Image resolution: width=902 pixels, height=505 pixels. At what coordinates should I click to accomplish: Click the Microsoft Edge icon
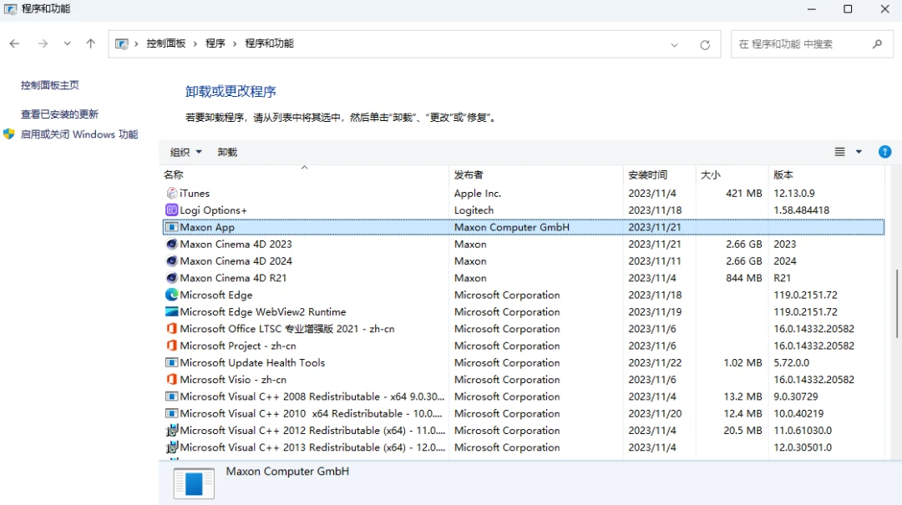tap(171, 295)
